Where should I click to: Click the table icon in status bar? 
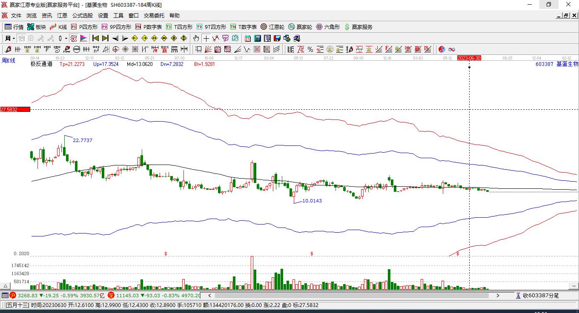point(5,295)
